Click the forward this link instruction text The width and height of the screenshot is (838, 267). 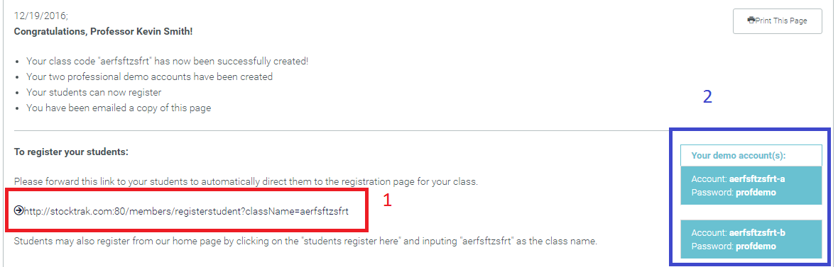246,182
